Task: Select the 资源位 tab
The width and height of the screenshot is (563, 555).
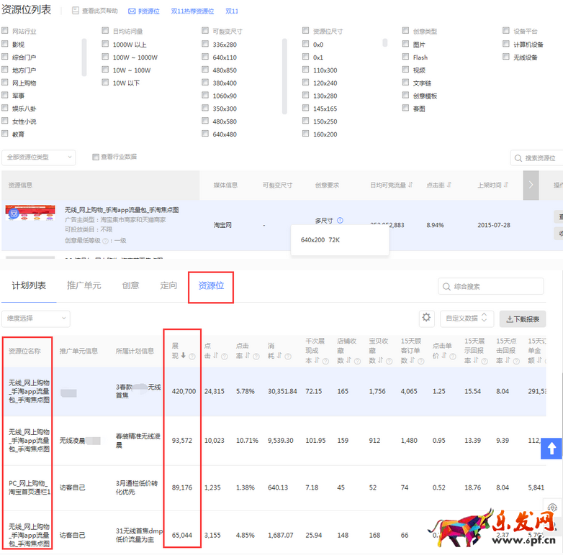Action: 211,286
